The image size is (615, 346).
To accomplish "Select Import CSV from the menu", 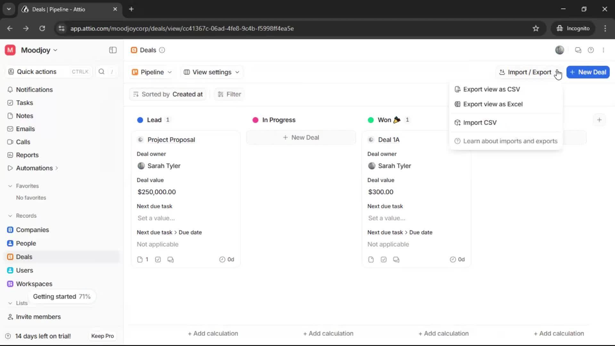I will (480, 122).
